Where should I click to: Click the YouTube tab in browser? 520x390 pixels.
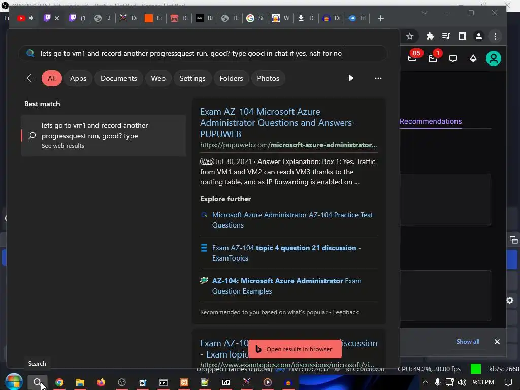tap(21, 18)
